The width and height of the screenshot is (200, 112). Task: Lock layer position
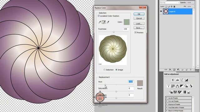click(172, 6)
